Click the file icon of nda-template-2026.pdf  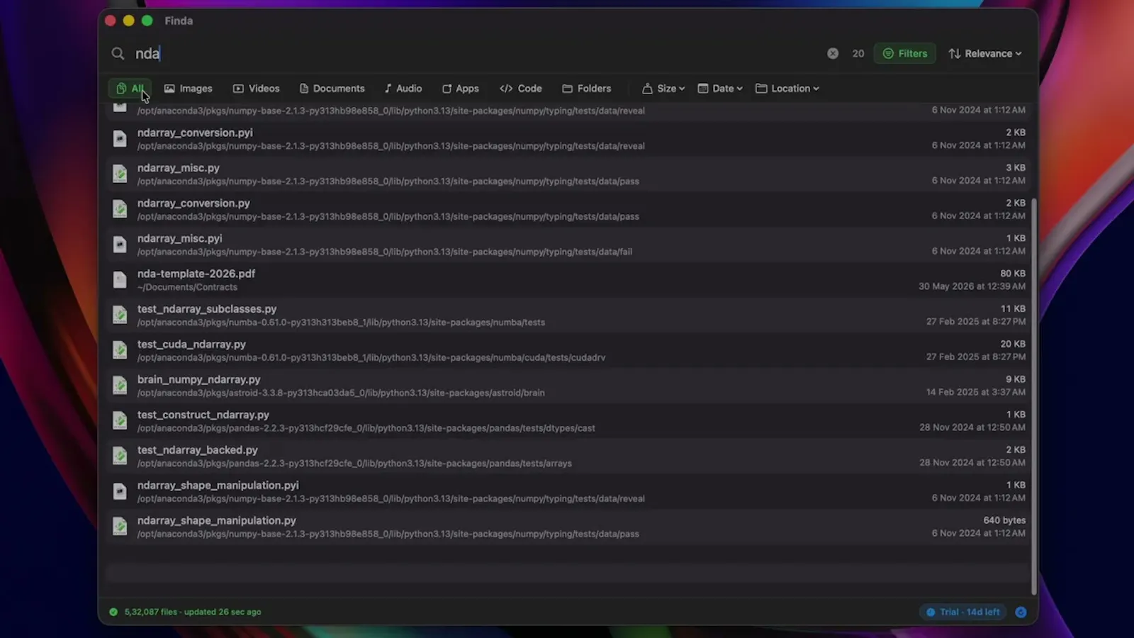point(120,280)
